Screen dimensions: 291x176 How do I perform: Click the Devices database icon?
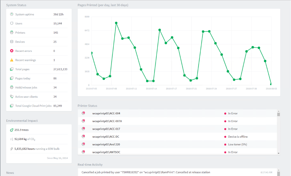coord(12,42)
